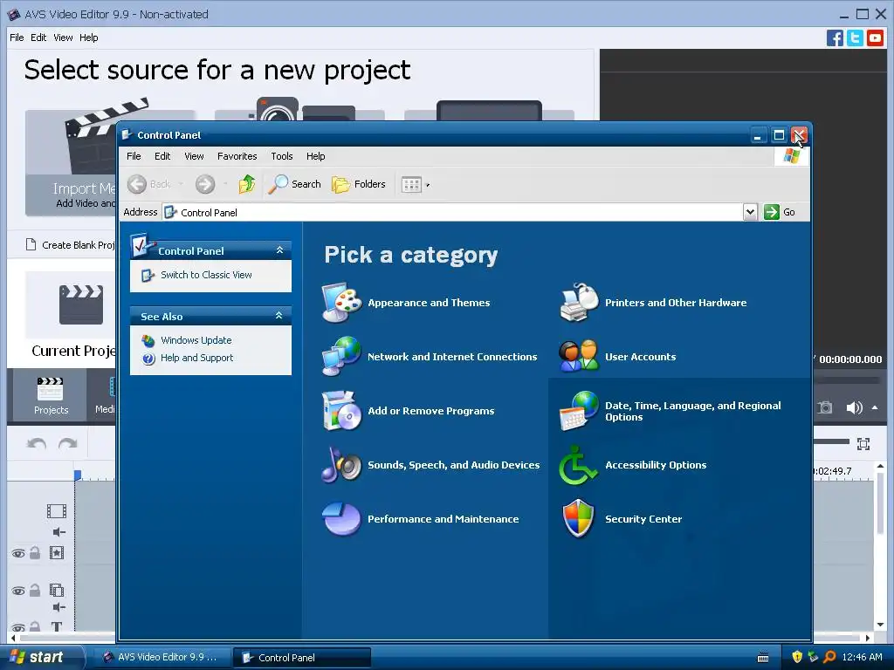Viewport: 894px width, 670px height.
Task: Click the Redo arrow in AVS
Action: tap(68, 443)
